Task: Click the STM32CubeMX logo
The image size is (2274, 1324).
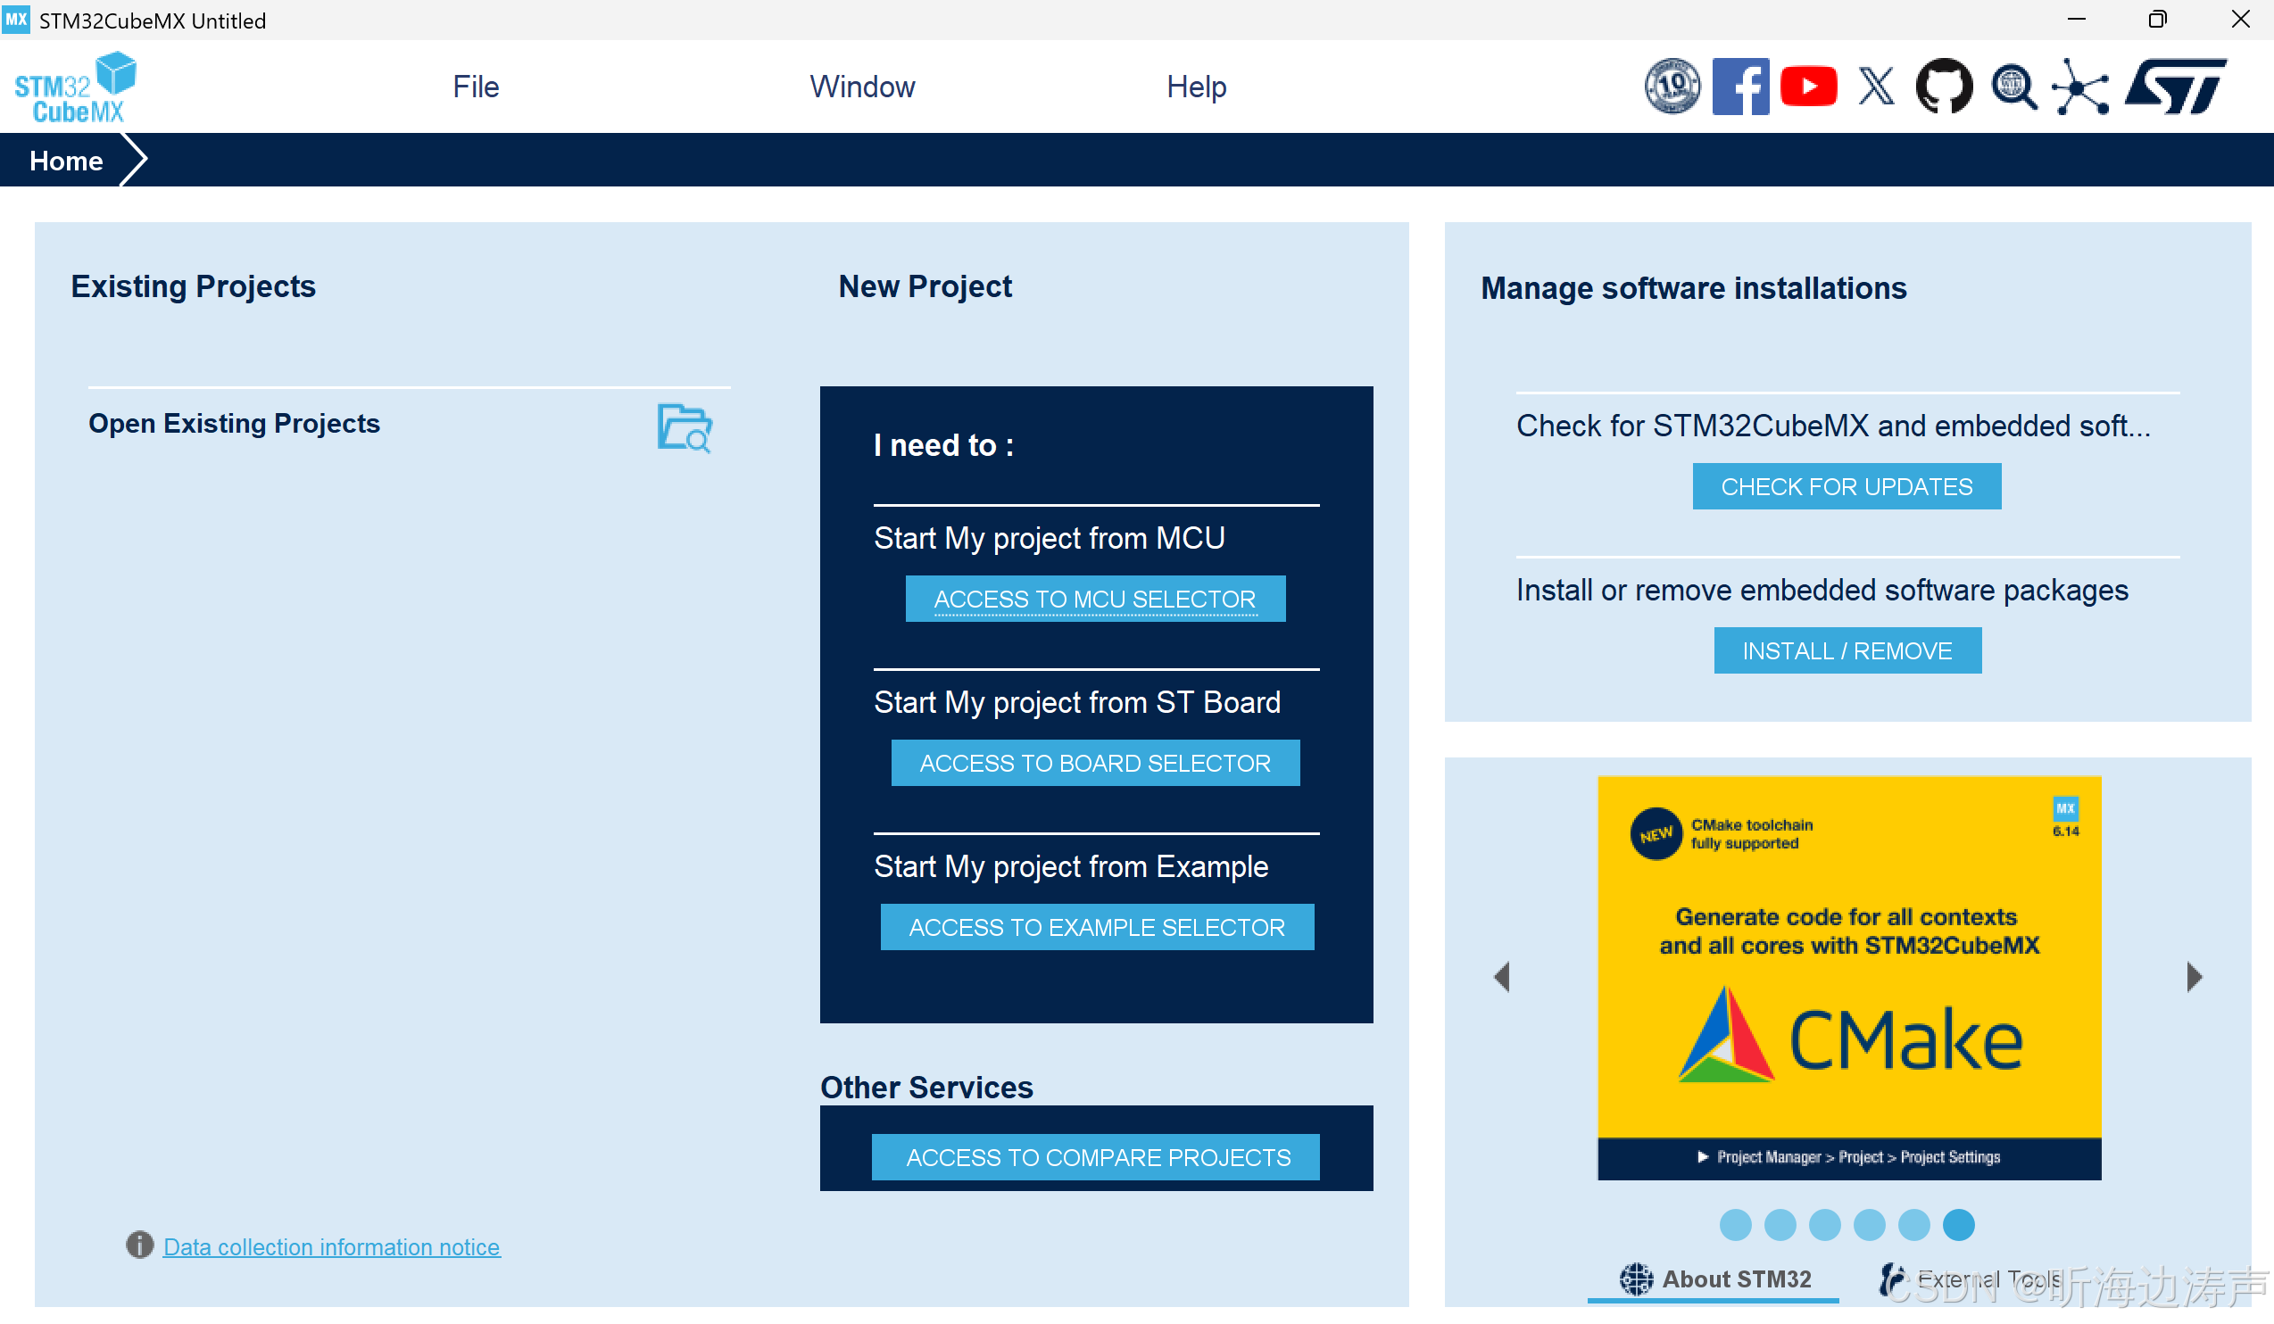Action: tap(75, 87)
